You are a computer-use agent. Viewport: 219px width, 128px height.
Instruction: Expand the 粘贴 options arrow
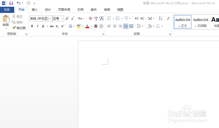pos(6,29)
